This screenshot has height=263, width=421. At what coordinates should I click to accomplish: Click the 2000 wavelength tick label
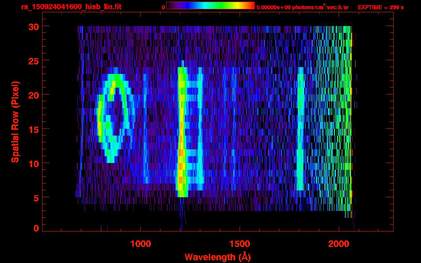coord(338,244)
